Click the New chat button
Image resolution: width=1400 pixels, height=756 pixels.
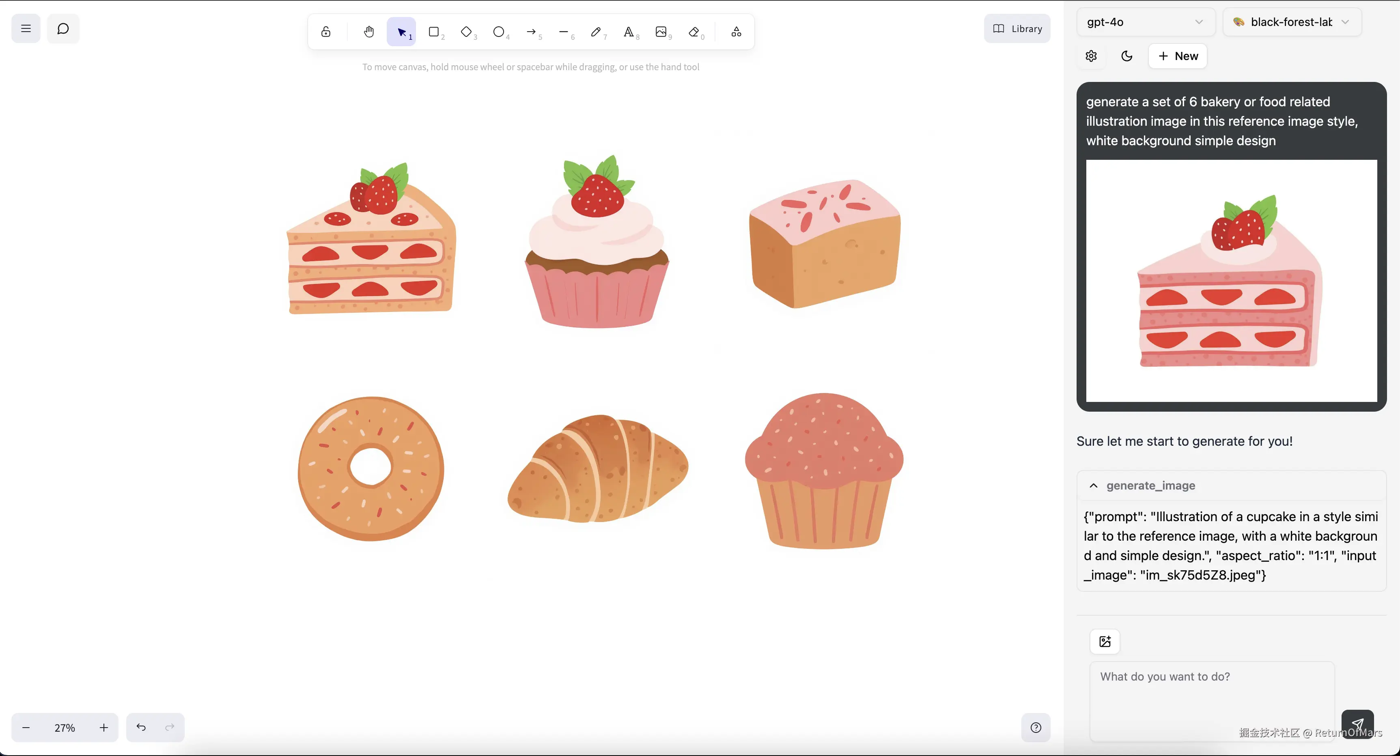1177,56
